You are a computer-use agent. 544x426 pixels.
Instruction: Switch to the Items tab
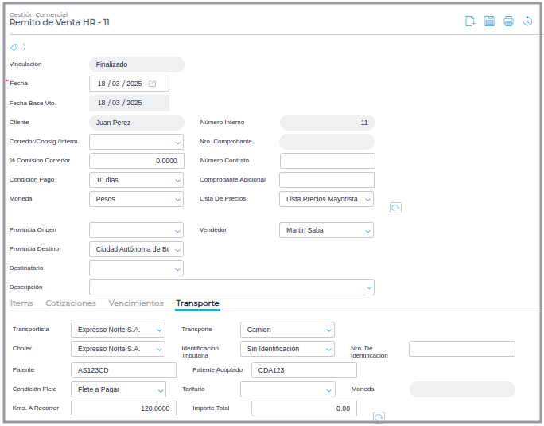click(x=21, y=303)
